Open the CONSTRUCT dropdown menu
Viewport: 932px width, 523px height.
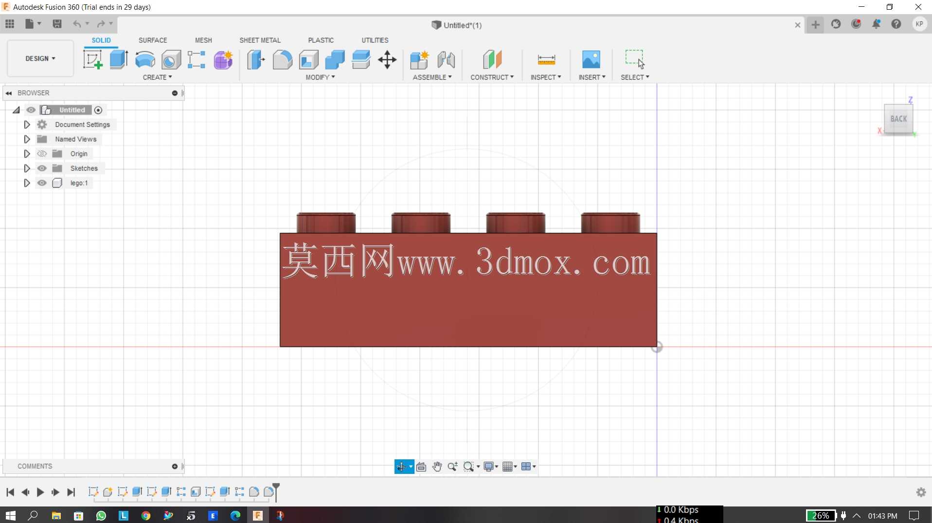(492, 77)
